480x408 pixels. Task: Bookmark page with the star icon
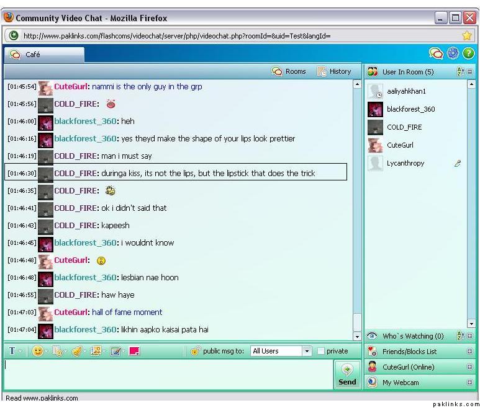click(x=467, y=35)
